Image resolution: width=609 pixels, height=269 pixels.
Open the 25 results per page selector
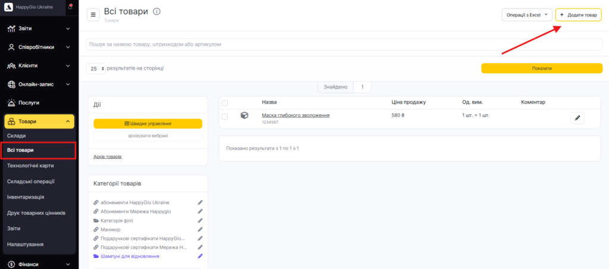click(x=96, y=68)
